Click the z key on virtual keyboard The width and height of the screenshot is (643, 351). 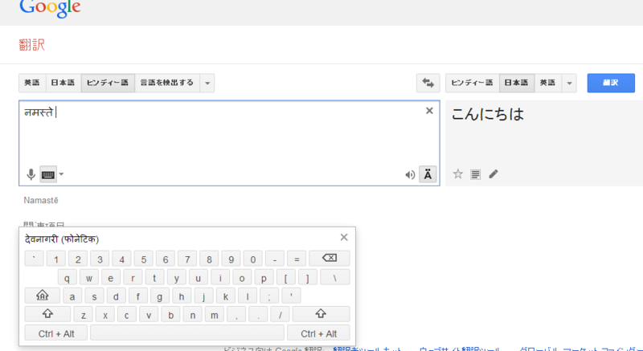tap(84, 314)
